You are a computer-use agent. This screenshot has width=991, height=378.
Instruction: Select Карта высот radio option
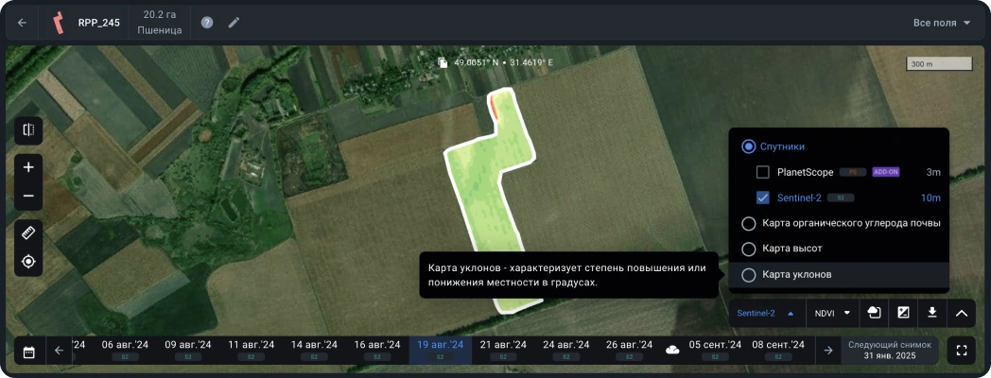(x=749, y=249)
